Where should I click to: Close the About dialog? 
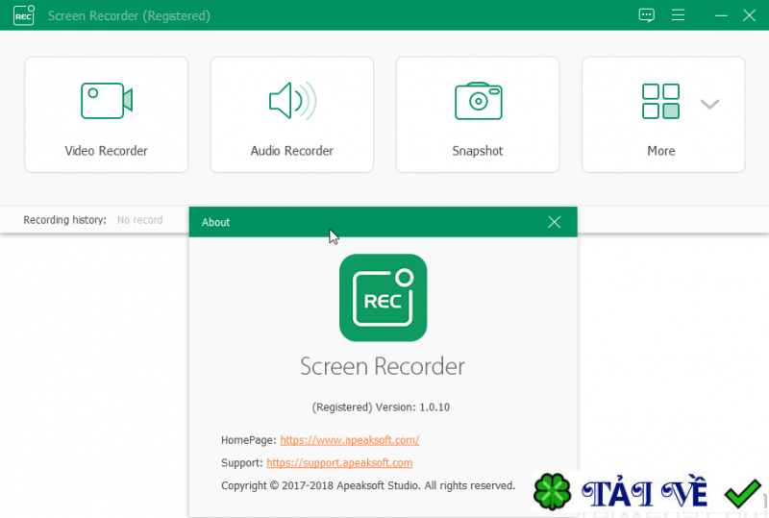click(555, 222)
